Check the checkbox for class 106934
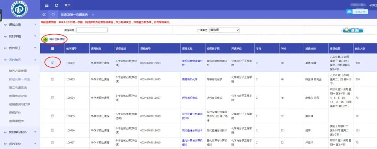 52,98
